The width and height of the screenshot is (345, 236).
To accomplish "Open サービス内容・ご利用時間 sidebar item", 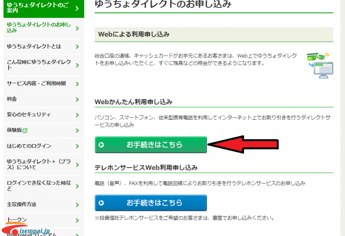I will (x=44, y=84).
